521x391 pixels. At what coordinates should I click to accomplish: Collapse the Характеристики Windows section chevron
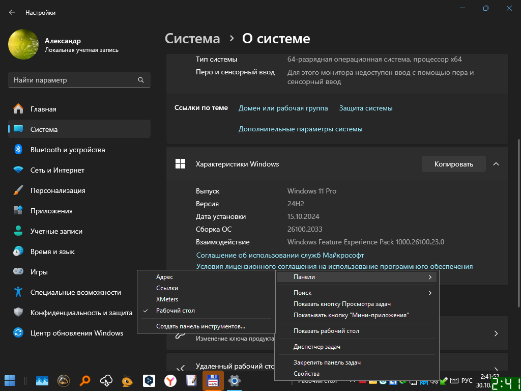[x=496, y=164]
